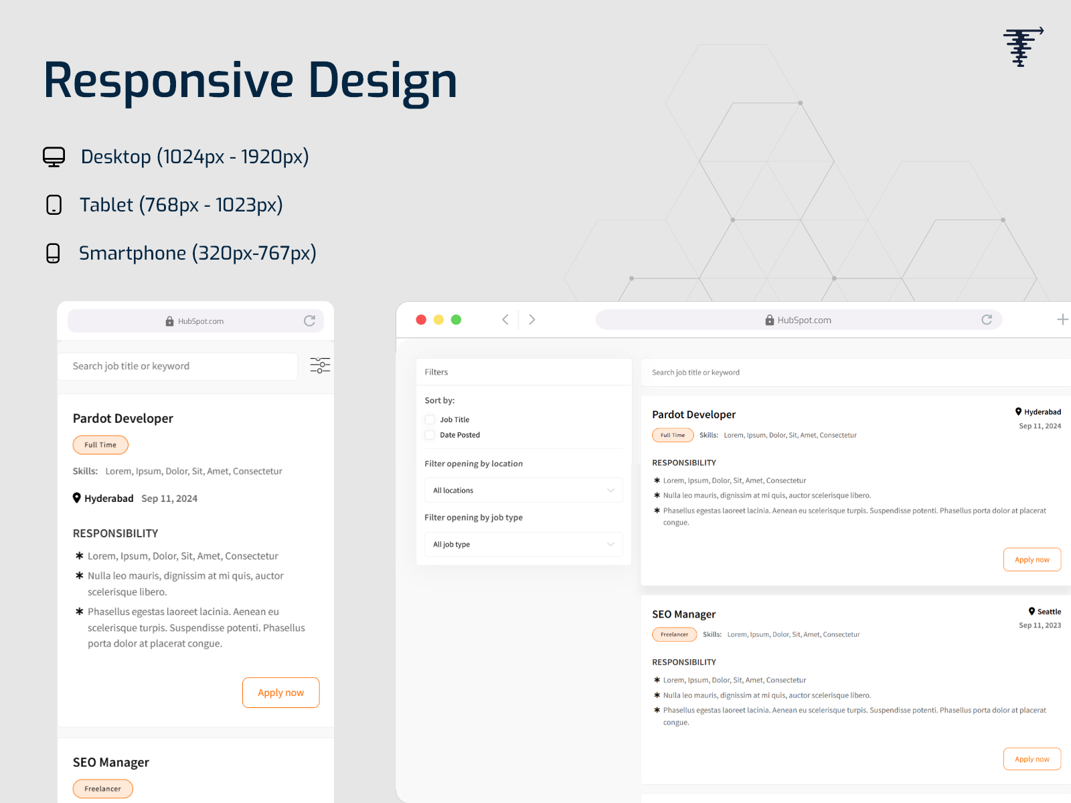Click the reload icon in the desktop address bar
The height and width of the screenshot is (803, 1071).
(x=987, y=319)
